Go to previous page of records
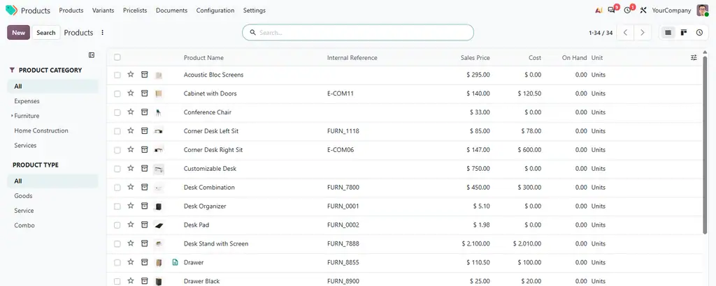The width and height of the screenshot is (716, 286). [626, 32]
